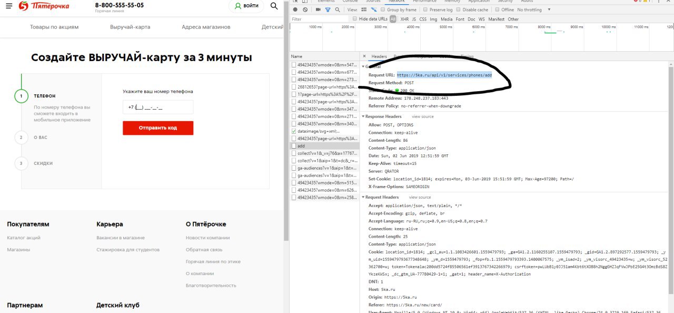The image size is (674, 313).
Task: Filter requests by Doc
Action: [472, 19]
